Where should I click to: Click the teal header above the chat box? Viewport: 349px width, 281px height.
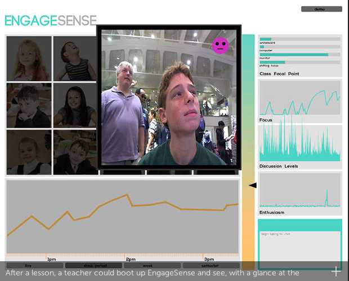point(300,225)
